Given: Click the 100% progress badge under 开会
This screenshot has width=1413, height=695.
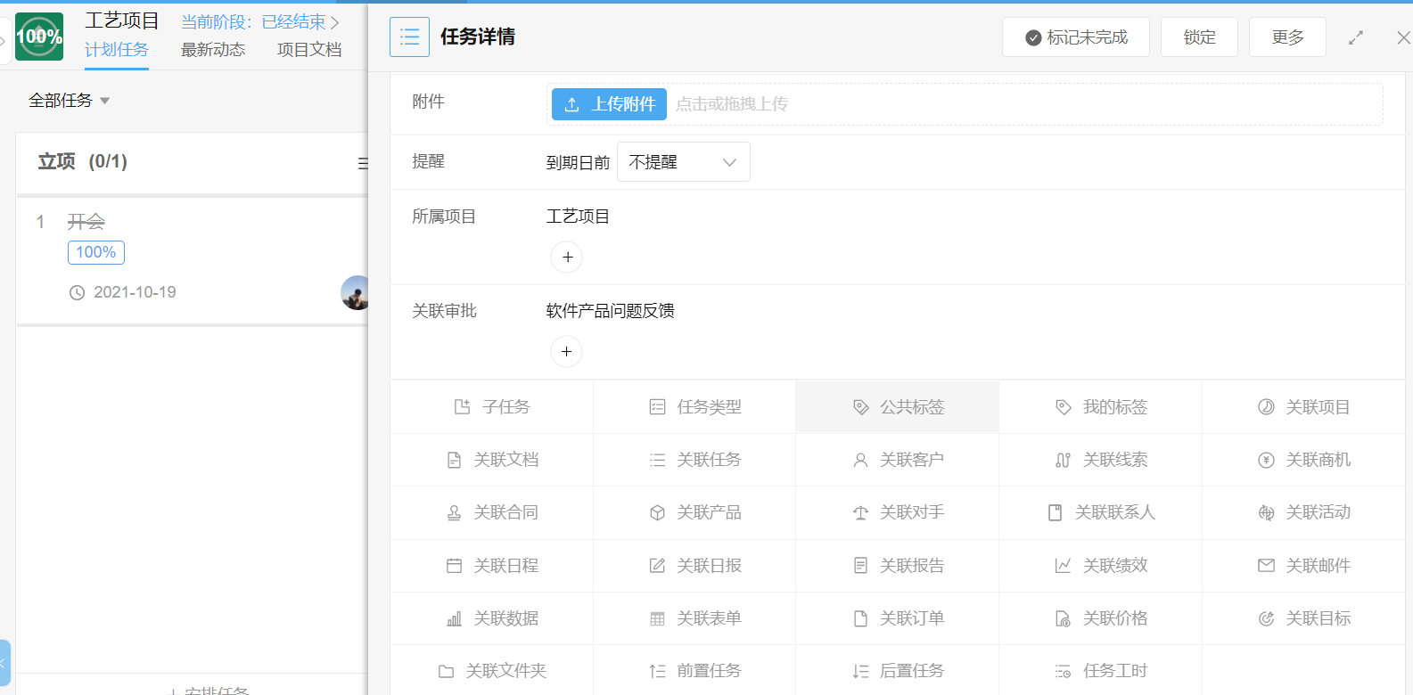Looking at the screenshot, I should (96, 252).
